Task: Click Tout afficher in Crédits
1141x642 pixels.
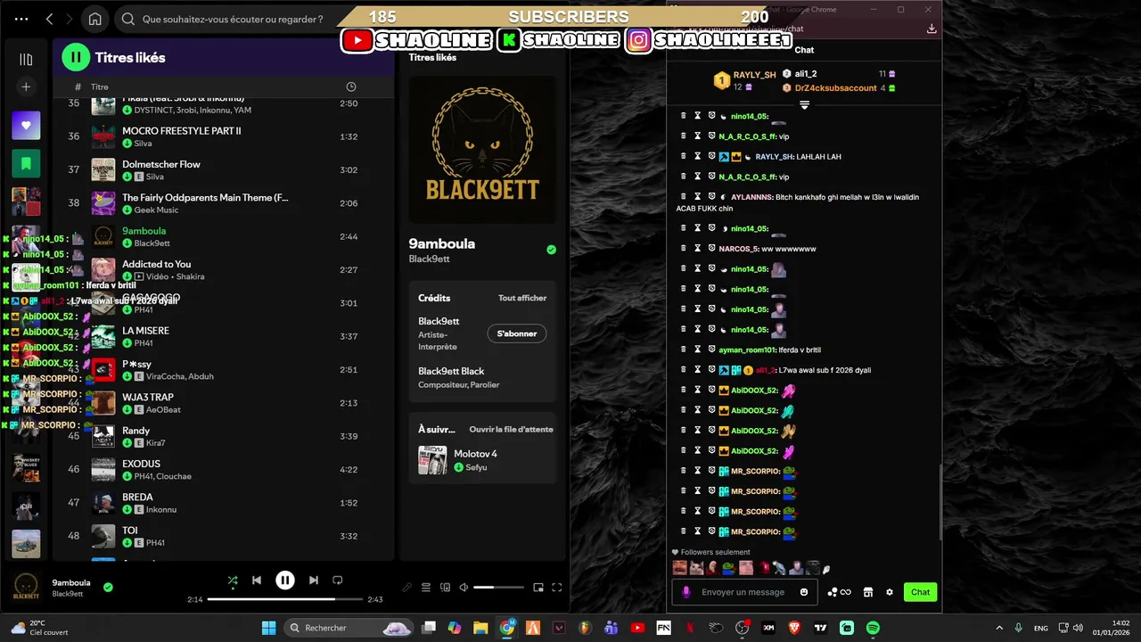Action: (x=522, y=298)
